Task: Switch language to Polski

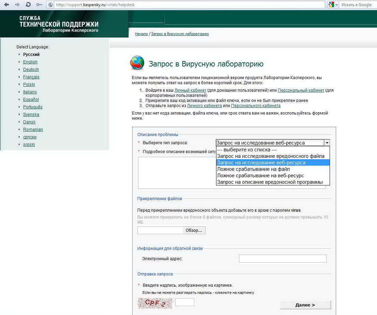Action: click(29, 85)
